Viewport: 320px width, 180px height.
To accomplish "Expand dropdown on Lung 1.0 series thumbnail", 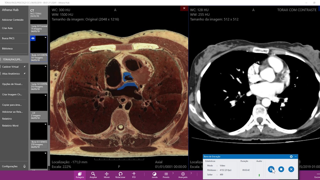I will click(x=45, y=66).
